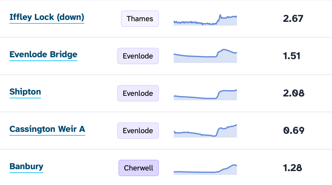332x185 pixels.
Task: Open the Cassington Weir A station page
Action: point(47,129)
